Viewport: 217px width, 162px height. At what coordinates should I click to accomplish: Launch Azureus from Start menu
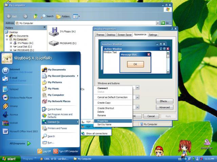click(x=11, y=114)
